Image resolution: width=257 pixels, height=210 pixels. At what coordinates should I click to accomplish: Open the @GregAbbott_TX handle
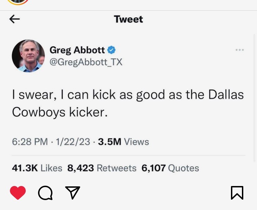coord(86,62)
